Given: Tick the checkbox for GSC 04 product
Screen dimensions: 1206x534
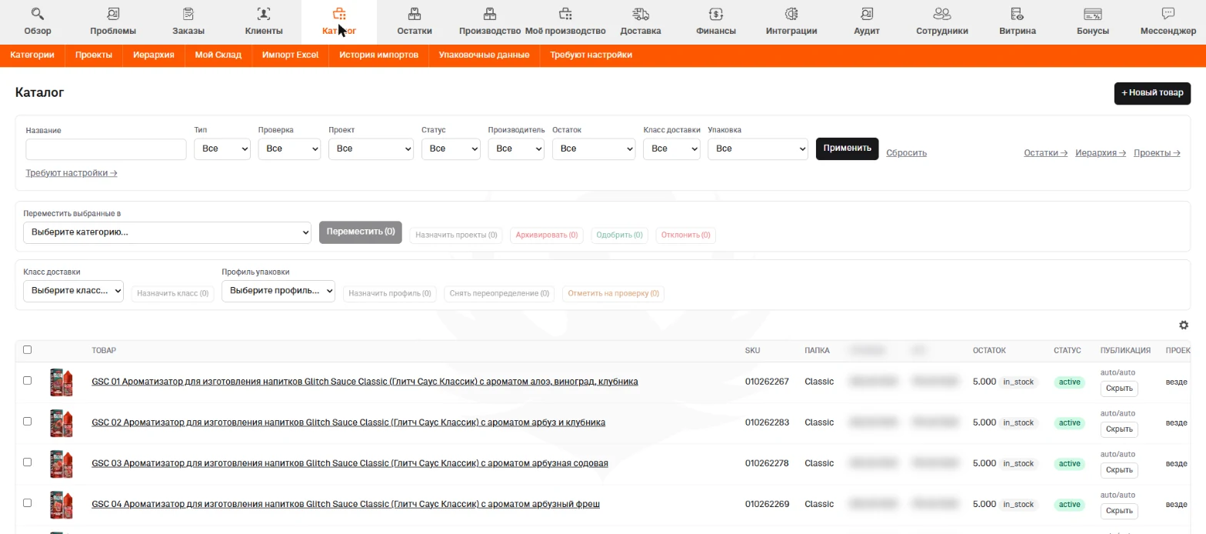Looking at the screenshot, I should coord(28,502).
